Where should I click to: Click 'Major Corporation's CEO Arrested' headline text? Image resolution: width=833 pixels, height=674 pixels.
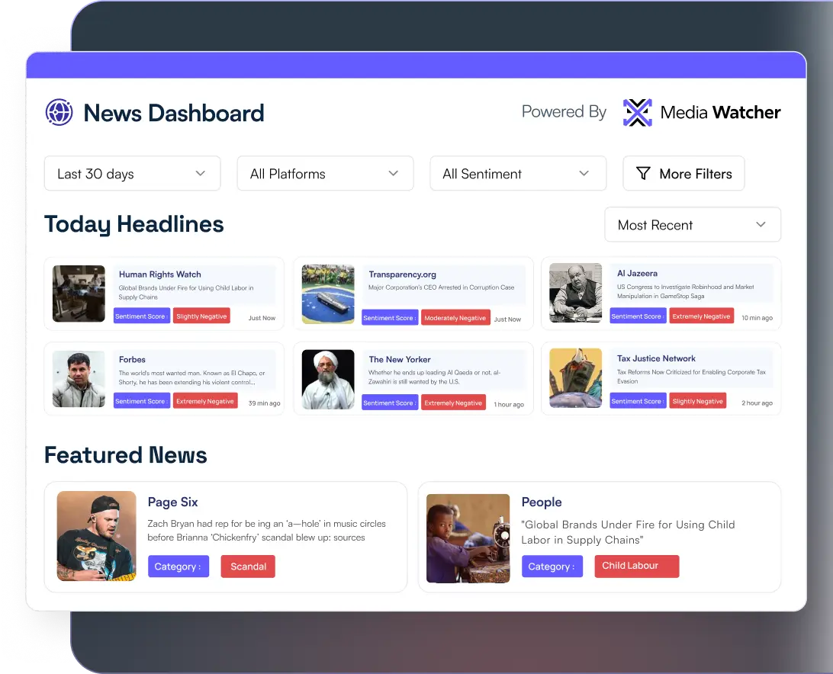(442, 287)
